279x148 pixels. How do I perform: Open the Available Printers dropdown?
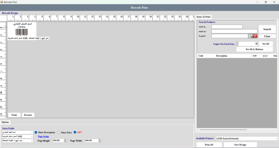point(276,138)
